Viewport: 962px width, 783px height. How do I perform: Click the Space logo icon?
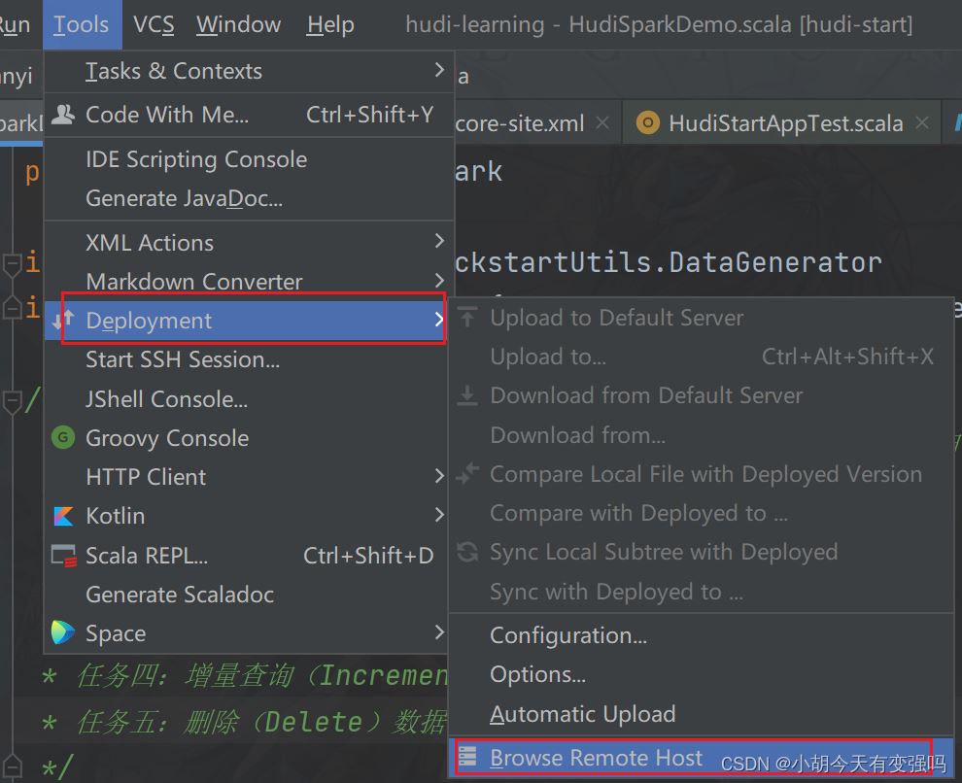pyautogui.click(x=62, y=632)
